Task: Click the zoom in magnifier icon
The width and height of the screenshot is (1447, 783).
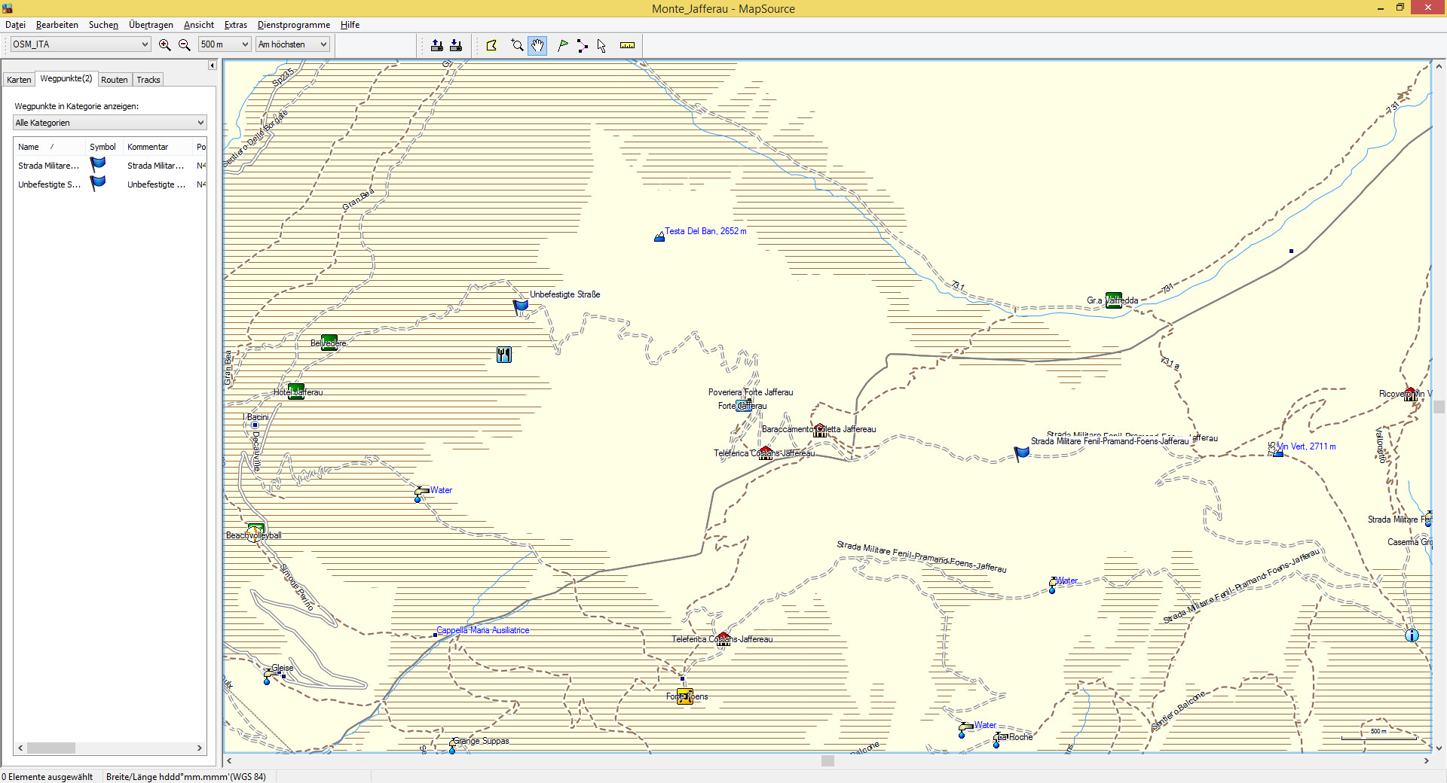Action: point(164,45)
